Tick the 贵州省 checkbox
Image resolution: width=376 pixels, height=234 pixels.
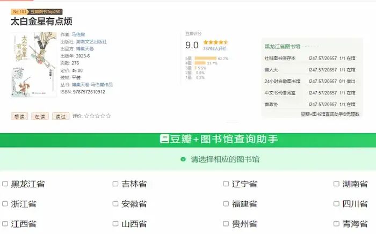(x=226, y=224)
